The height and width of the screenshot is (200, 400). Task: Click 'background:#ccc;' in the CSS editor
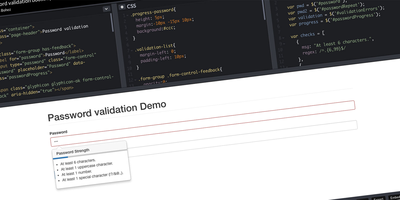(156, 29)
